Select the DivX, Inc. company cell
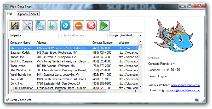This screenshot has height=109, width=212. (x=22, y=84)
